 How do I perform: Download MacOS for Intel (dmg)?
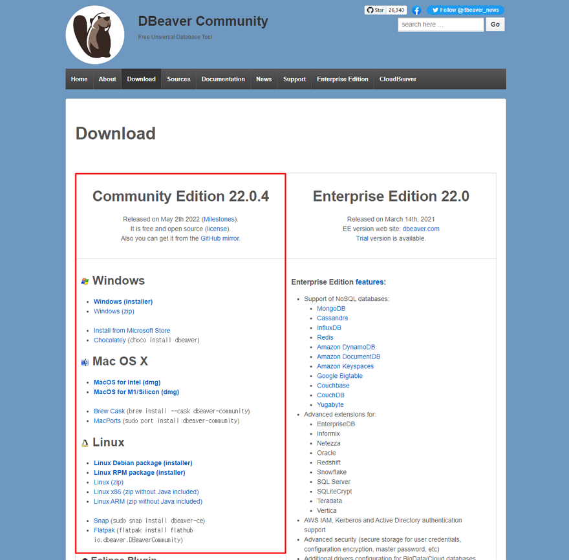click(x=127, y=382)
